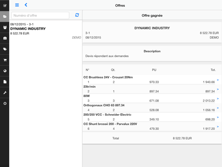Click the 1 917.20 total value
The width and height of the screenshot is (222, 167).
click(209, 128)
